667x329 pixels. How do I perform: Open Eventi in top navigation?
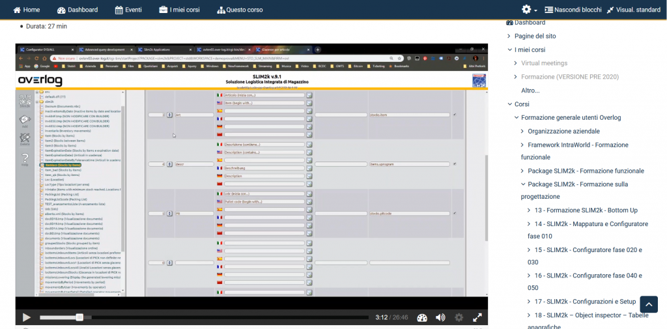pyautogui.click(x=128, y=9)
